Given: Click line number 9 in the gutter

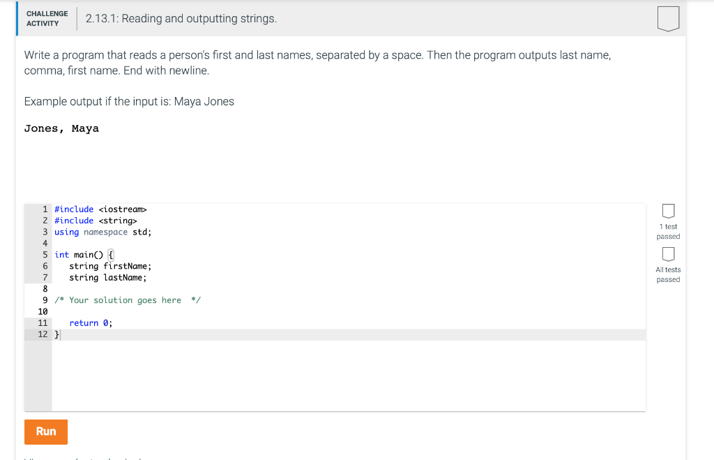Looking at the screenshot, I should click(45, 299).
